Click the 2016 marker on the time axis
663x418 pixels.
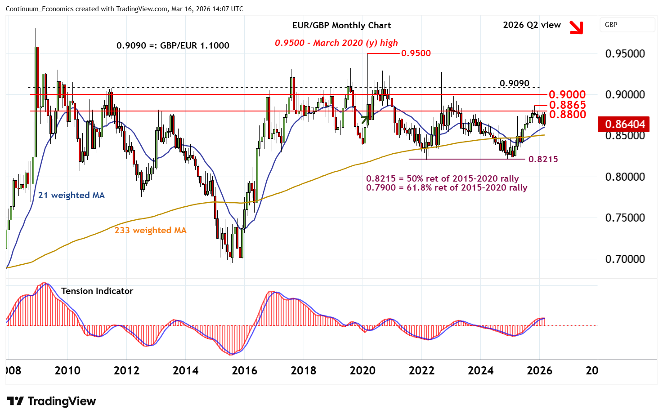click(244, 370)
